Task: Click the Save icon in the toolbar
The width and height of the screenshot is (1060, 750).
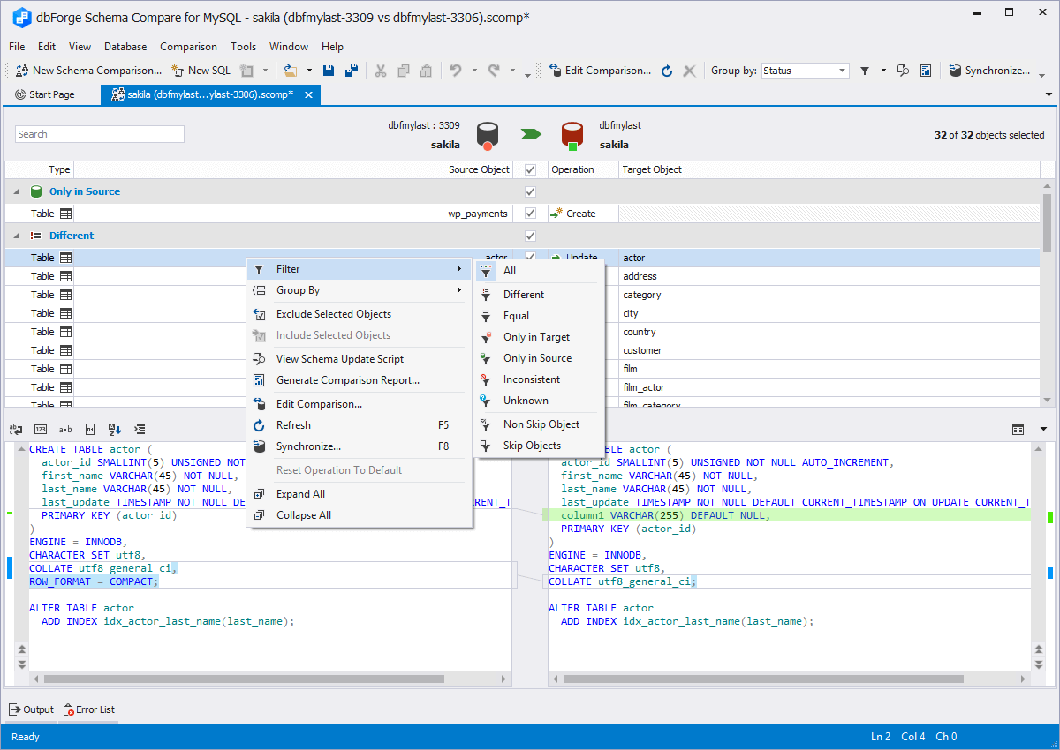Action: (329, 71)
